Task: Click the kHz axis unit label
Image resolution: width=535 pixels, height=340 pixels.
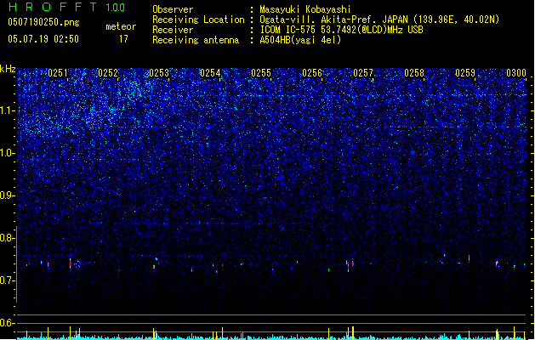Action: point(8,69)
